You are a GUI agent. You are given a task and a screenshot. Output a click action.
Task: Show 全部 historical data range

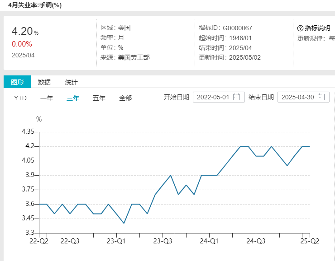click(x=125, y=98)
